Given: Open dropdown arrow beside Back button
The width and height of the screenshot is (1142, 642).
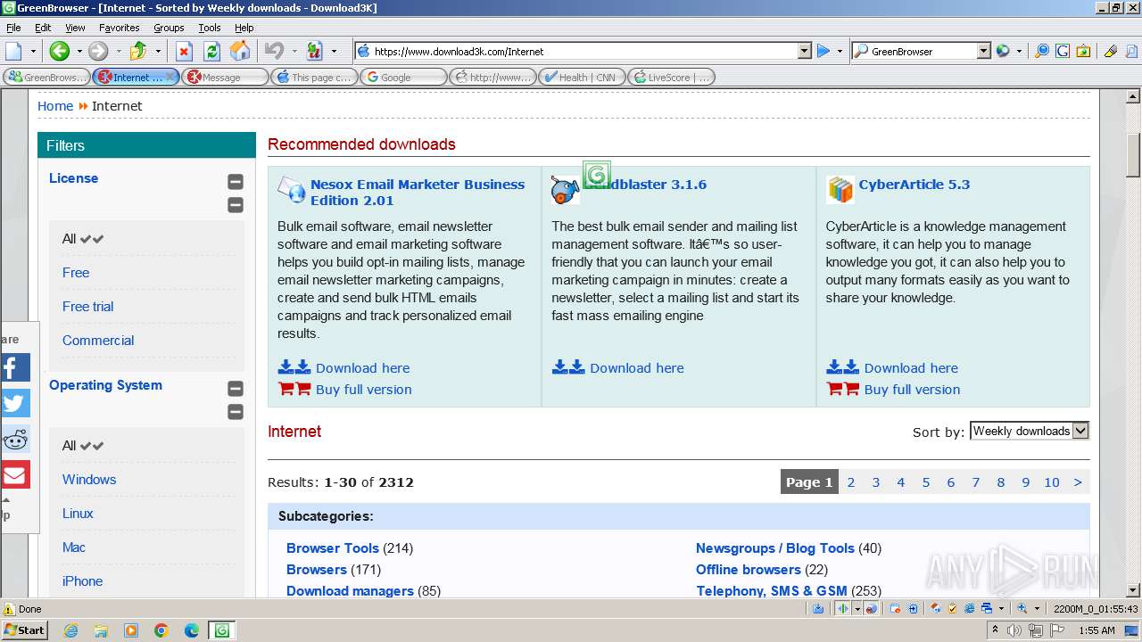Looking at the screenshot, I should coord(79,51).
